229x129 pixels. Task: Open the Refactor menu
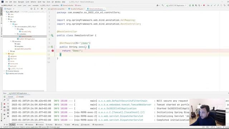click(x=33, y=2)
